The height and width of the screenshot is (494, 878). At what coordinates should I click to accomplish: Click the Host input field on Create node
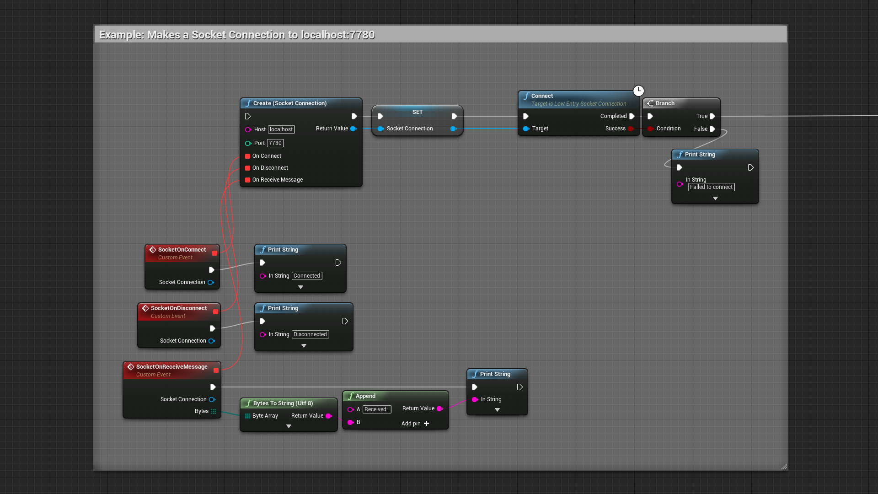pos(281,129)
